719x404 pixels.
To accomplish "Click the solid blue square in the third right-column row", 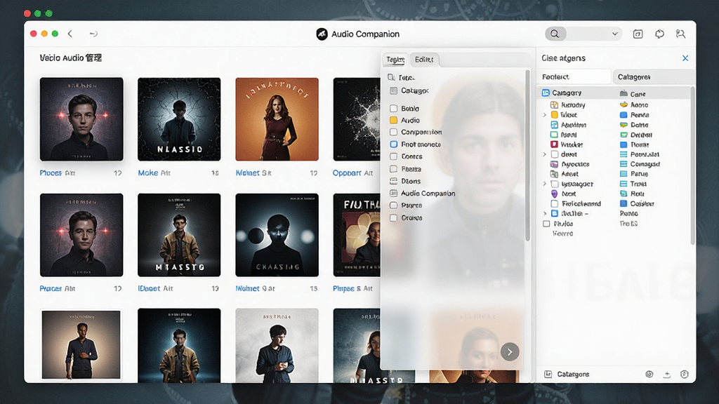I will [x=624, y=115].
